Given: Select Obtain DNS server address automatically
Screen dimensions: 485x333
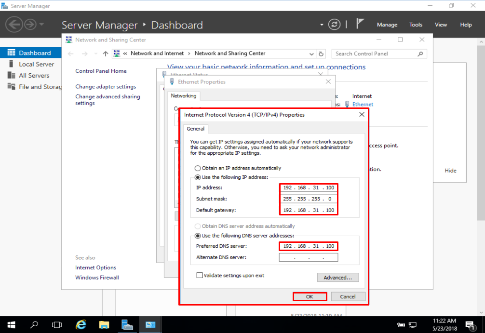Looking at the screenshot, I should click(x=197, y=226).
